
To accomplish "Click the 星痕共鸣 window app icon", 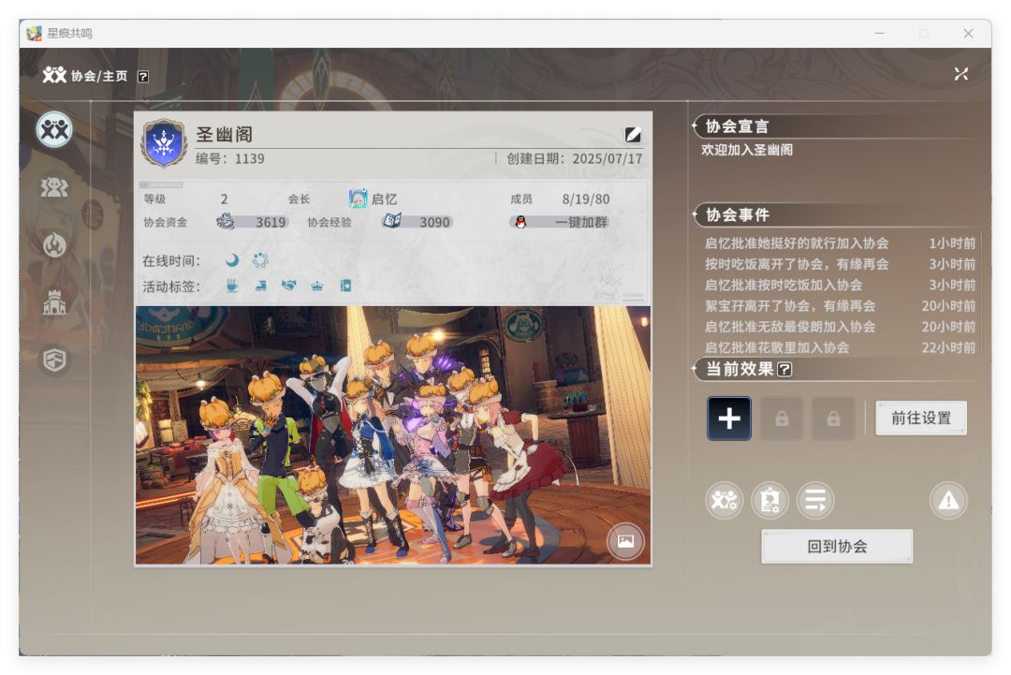I will pyautogui.click(x=34, y=33).
